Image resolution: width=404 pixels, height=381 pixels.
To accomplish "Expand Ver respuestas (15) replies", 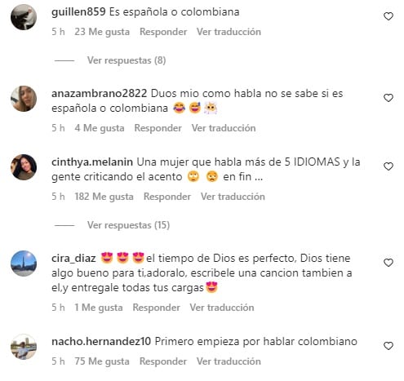I will coord(128,225).
